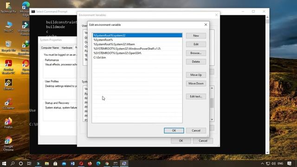Screen dimensions: 297x167
Task: Maximize the Command Prompt window
Action: pyautogui.click(x=253, y=12)
